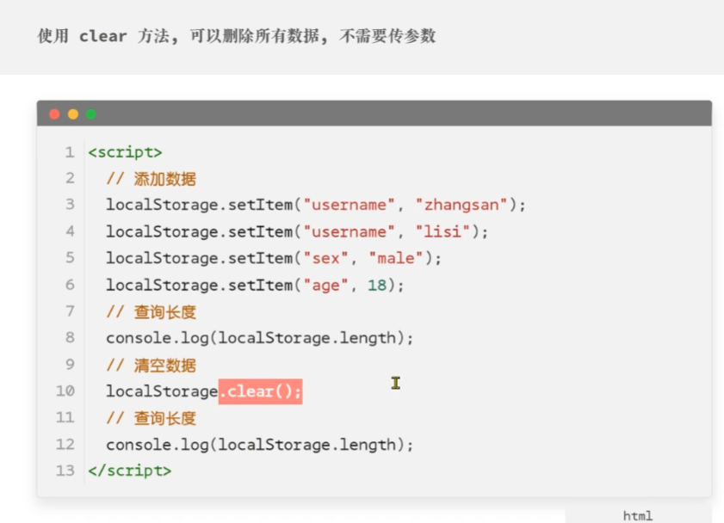Click the red dot in code window header
This screenshot has height=523, width=724.
55,114
